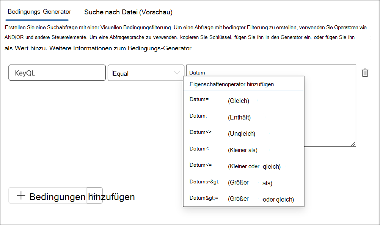This screenshot has height=225, width=380.
Task: Click the KeyQL property input field
Action: point(57,72)
